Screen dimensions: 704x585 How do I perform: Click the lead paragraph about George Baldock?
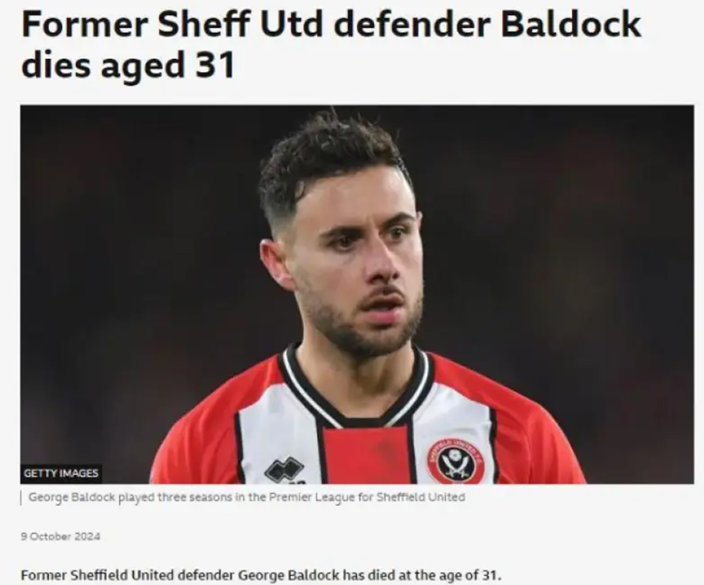click(261, 575)
